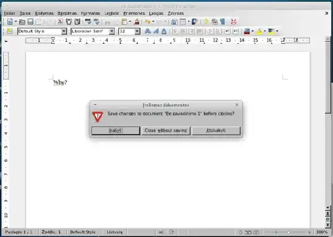Open the Default Style paragraph style dropdown
The height and width of the screenshot is (237, 333).
(x=64, y=31)
